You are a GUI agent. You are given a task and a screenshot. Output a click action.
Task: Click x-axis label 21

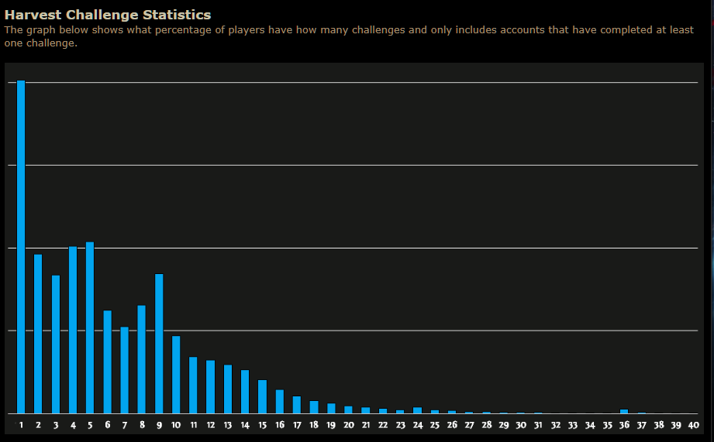tap(366, 425)
